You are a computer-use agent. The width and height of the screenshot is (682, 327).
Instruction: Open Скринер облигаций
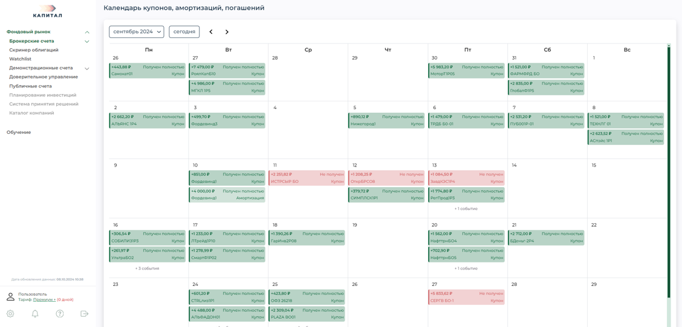tap(34, 50)
